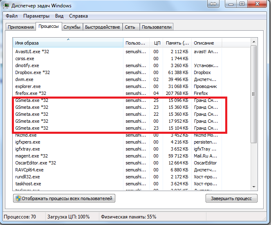271x225 pixels.
Task: Click the Mail.Ru A... description cell
Action: point(205,156)
